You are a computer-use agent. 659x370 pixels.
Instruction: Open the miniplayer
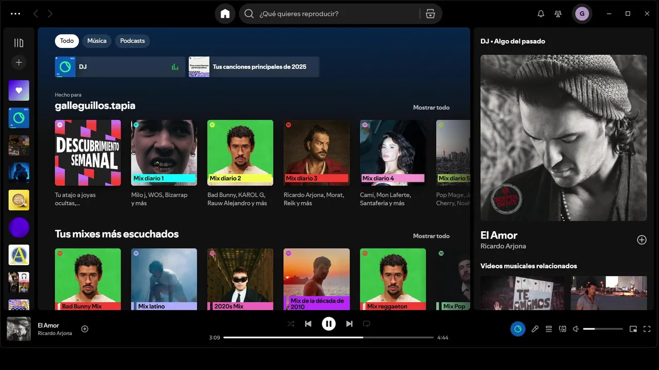coord(633,329)
